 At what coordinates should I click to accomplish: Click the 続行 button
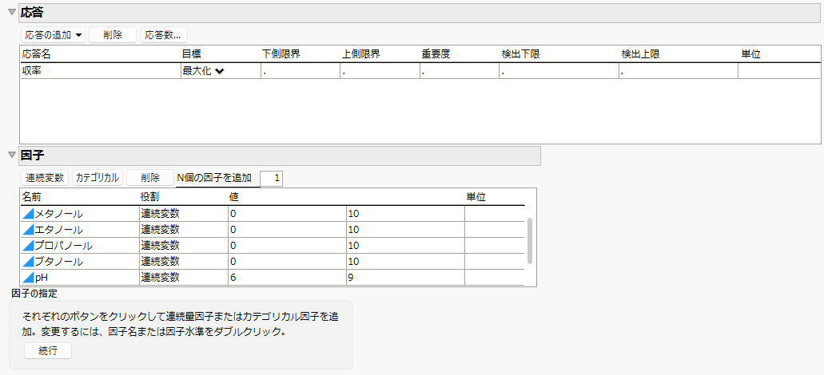(x=48, y=351)
